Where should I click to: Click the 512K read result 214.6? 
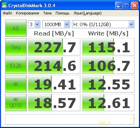(54, 65)
